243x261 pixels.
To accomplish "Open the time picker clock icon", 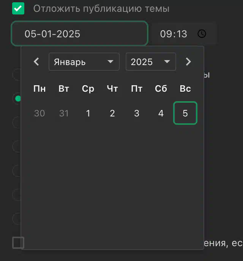I will pos(202,34).
